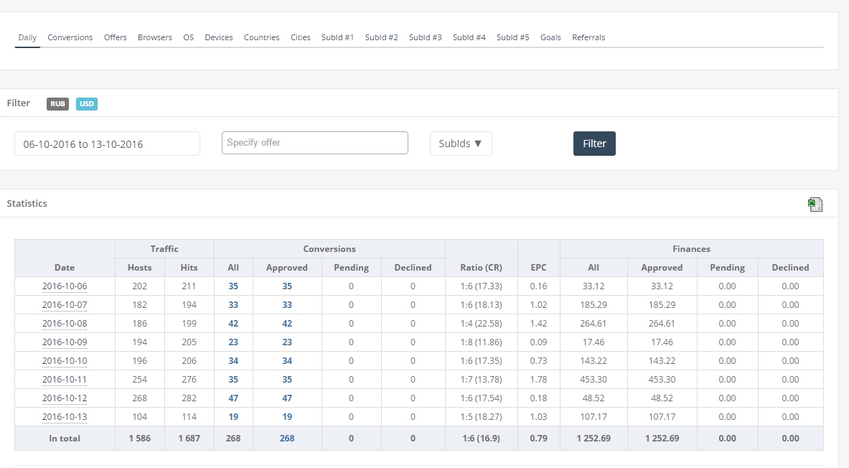Click total approved conversions 268
The width and height of the screenshot is (849, 468).
pos(287,439)
